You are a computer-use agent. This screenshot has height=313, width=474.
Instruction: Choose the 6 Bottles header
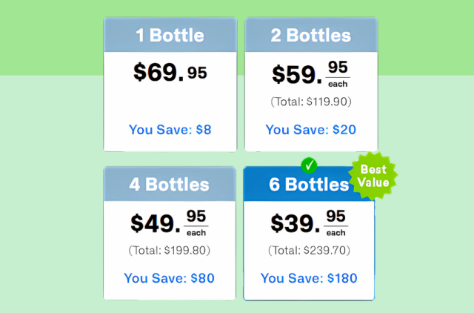(x=309, y=184)
